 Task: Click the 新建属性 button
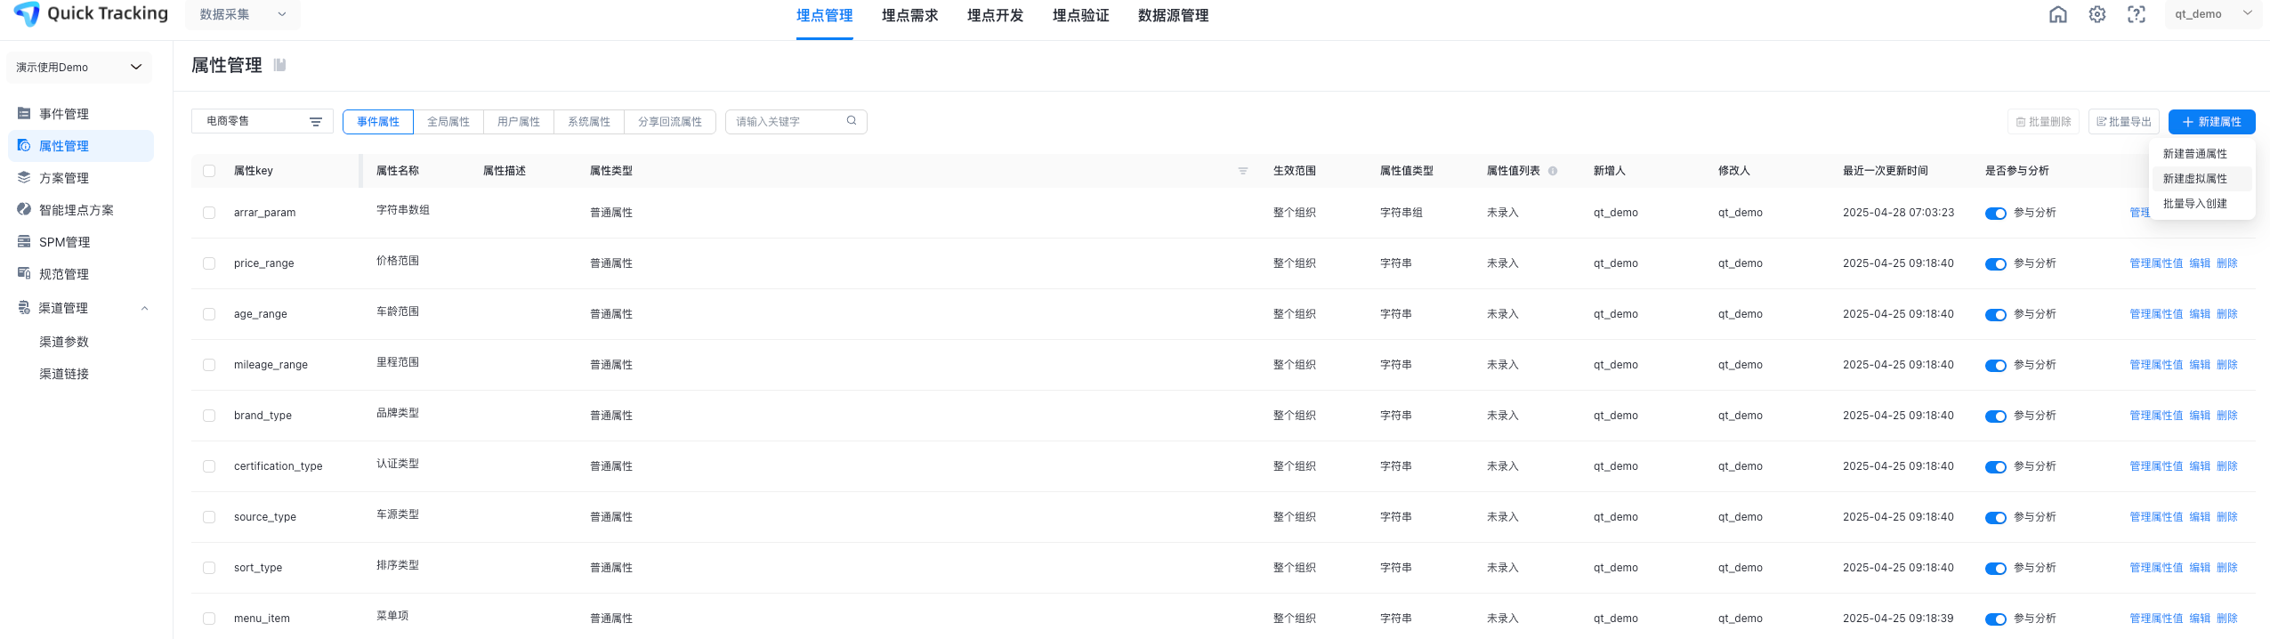pos(2211,121)
